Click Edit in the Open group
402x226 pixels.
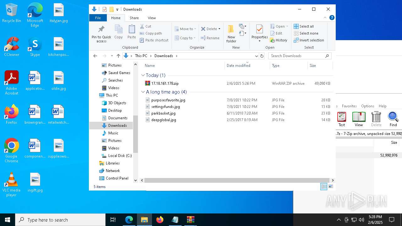[x=276, y=33]
